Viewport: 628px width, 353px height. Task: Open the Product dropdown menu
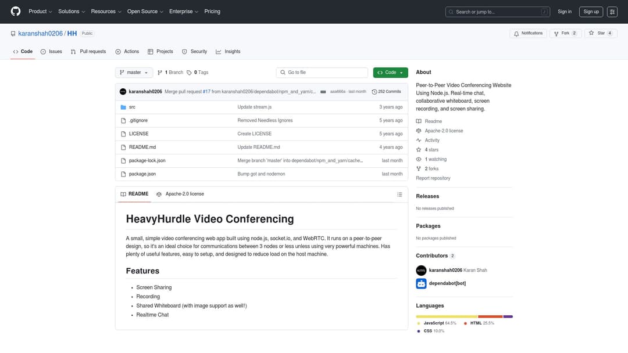[x=40, y=12]
